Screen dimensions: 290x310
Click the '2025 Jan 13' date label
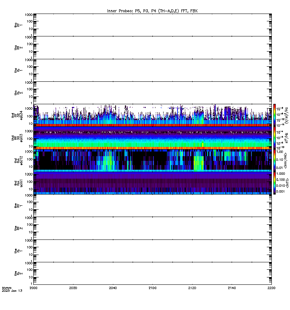pos(12,291)
